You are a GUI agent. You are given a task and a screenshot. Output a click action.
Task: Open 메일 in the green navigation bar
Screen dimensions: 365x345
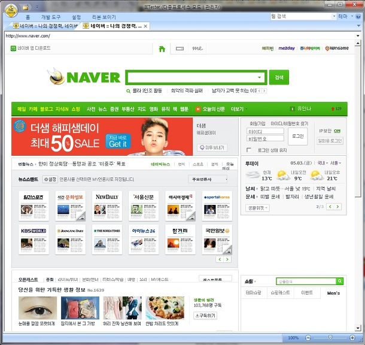click(x=22, y=109)
